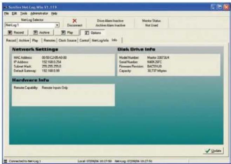Select the main Options tab
Screen dimensions: 231x164
click(93, 33)
